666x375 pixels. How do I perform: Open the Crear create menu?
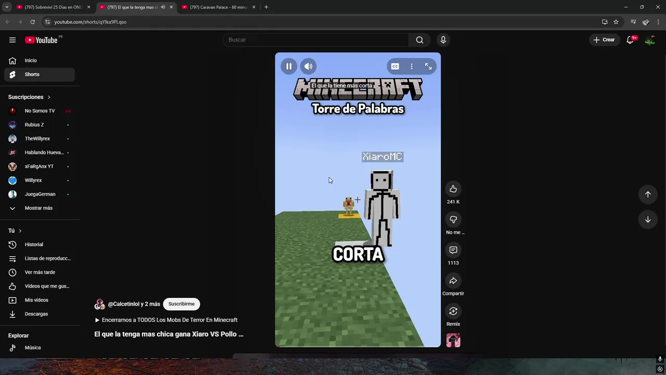604,40
